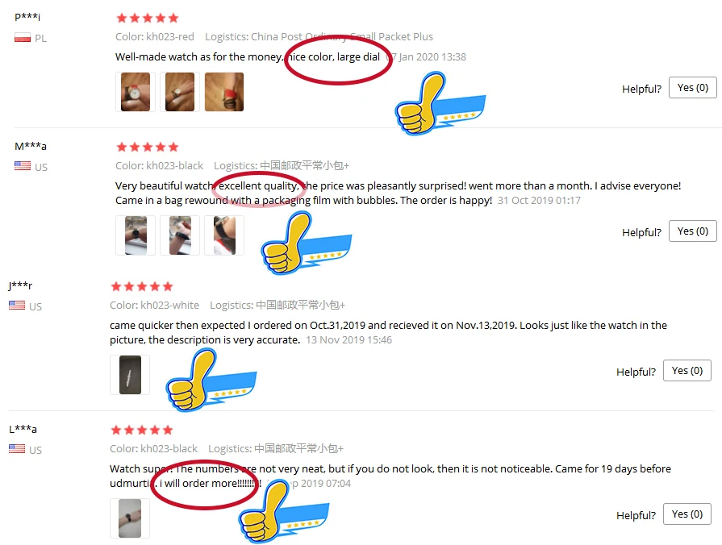Click the thumbs-up sticker under P***i's review
722x545 pixels.
pos(440,103)
